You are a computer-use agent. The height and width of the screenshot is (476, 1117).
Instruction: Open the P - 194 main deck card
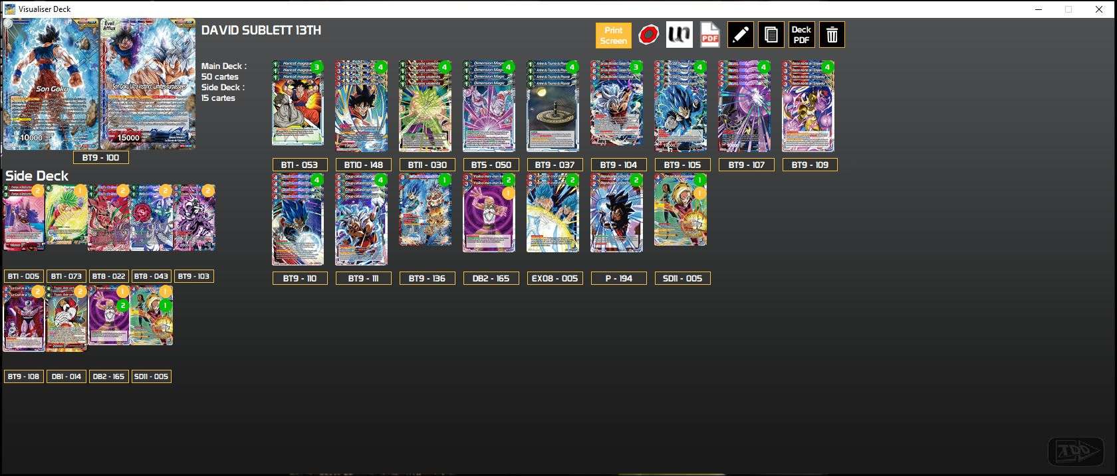pyautogui.click(x=616, y=213)
